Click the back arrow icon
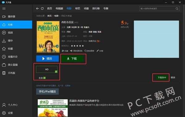185x117 pixels. [x=38, y=9]
